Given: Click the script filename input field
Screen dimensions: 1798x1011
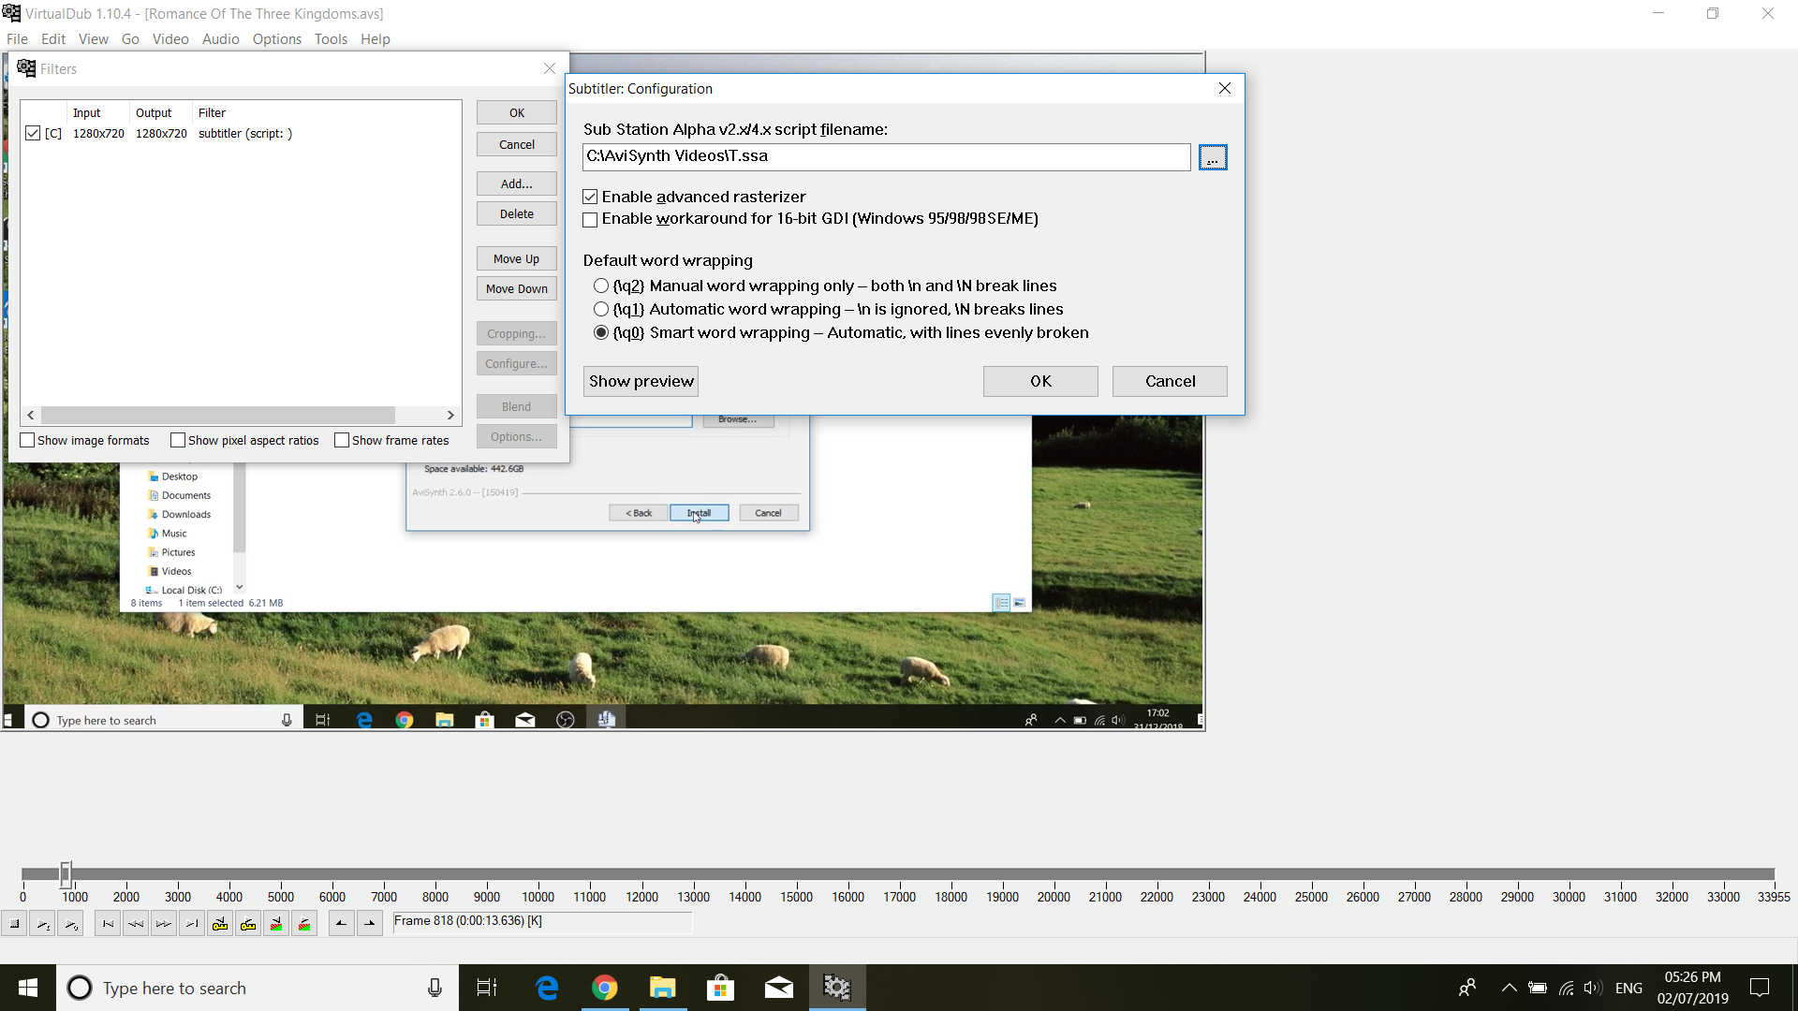Looking at the screenshot, I should pyautogui.click(x=885, y=156).
